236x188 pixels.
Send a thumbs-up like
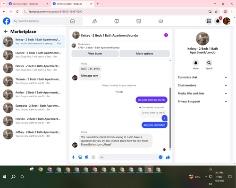click(x=168, y=157)
